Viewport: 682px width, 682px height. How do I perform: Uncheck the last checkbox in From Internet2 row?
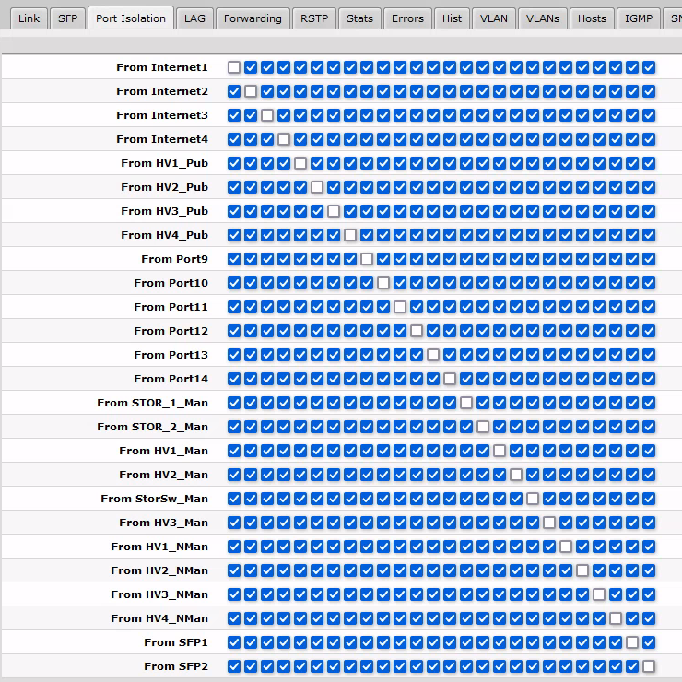(649, 91)
